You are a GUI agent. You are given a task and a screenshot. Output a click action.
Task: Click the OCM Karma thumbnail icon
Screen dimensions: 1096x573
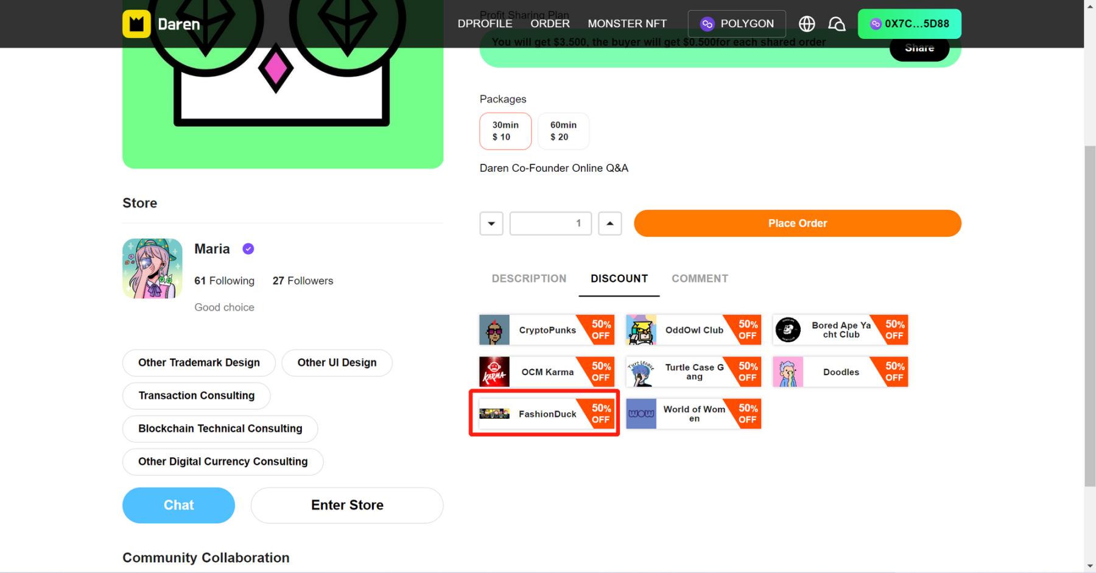click(494, 372)
